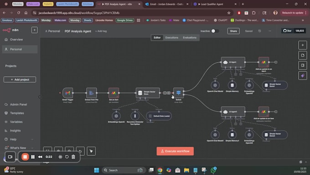Add a sticky note to the canvas
The width and height of the screenshot is (310, 175).
(x=303, y=55)
